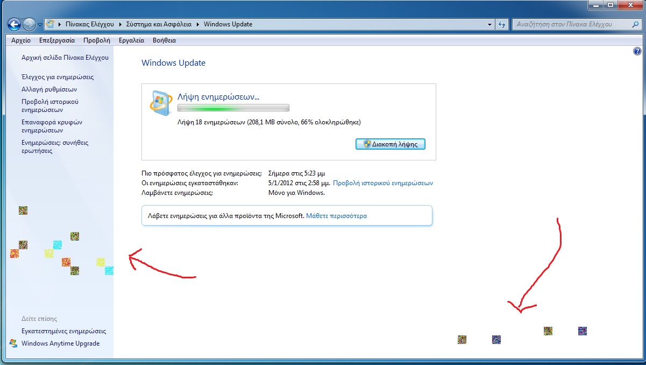The width and height of the screenshot is (646, 365).
Task: Click '5/1/2012 στις 2:58 μμ' text
Action: point(298,183)
